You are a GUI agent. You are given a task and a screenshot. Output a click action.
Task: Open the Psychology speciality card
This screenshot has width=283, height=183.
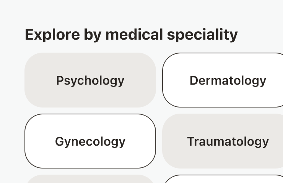coord(90,80)
